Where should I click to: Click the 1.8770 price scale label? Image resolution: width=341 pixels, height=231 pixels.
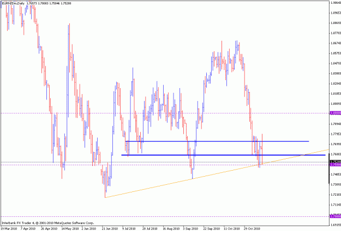tap(336, 33)
